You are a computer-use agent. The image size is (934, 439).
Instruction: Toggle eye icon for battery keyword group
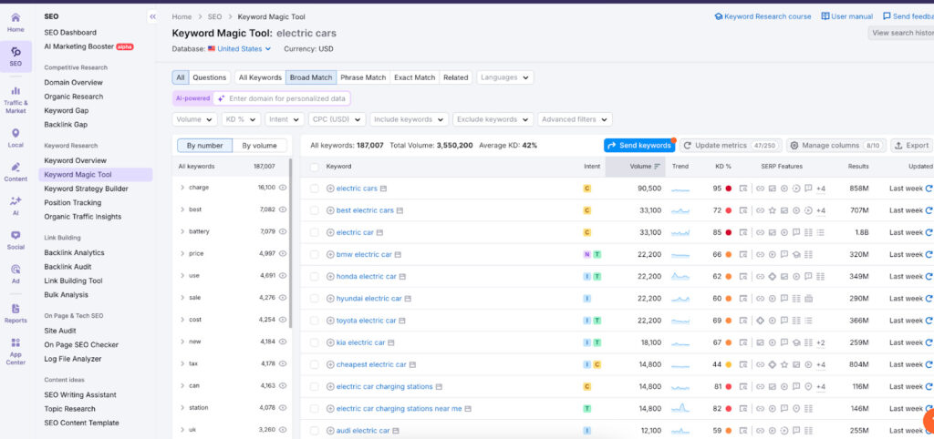[283, 231]
